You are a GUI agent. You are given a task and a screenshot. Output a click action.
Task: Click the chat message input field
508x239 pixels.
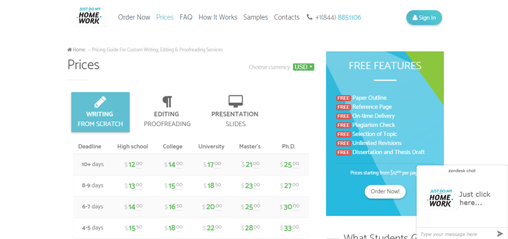tap(455, 234)
